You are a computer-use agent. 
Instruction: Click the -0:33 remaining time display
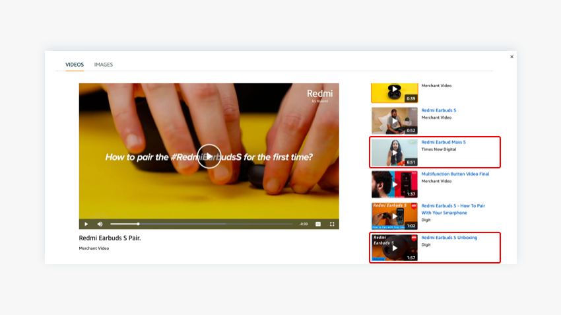[x=304, y=224]
